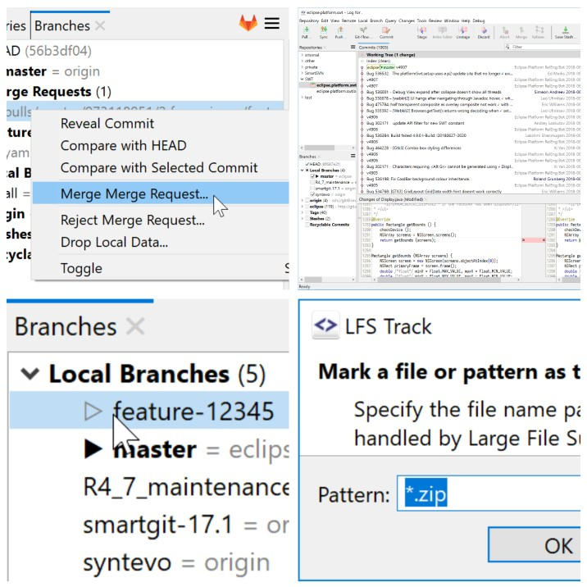587x587 pixels.
Task: Click the commits Filter field
Action: pos(542,47)
